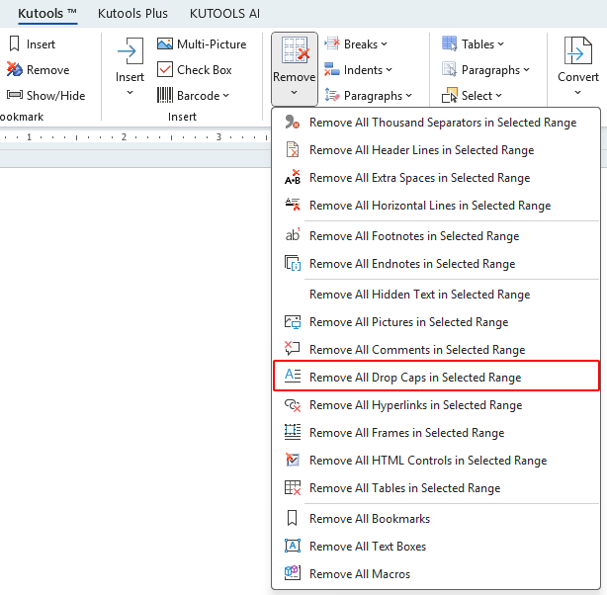Image resolution: width=607 pixels, height=595 pixels.
Task: Click the hyperlinks removal icon
Action: tap(293, 404)
